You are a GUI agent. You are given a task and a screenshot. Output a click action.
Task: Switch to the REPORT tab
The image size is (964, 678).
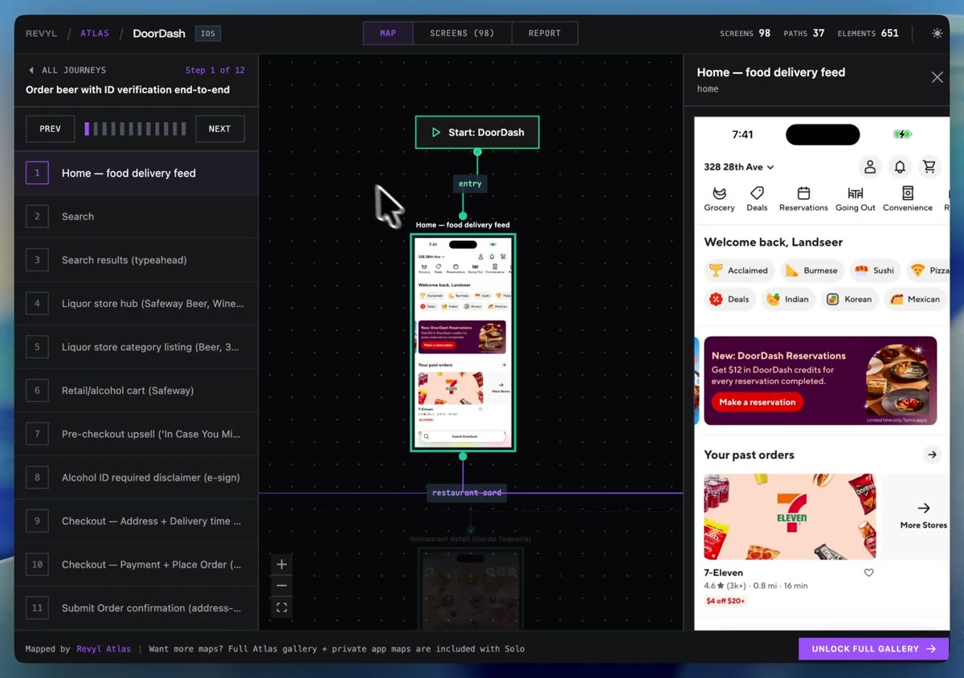pos(545,33)
